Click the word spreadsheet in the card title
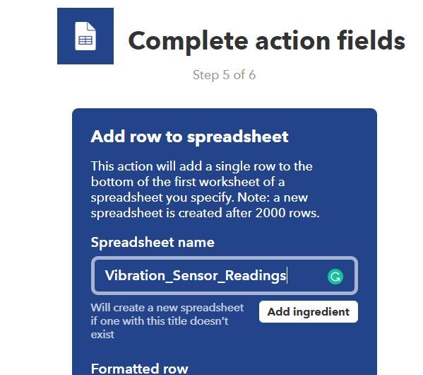 [238, 137]
